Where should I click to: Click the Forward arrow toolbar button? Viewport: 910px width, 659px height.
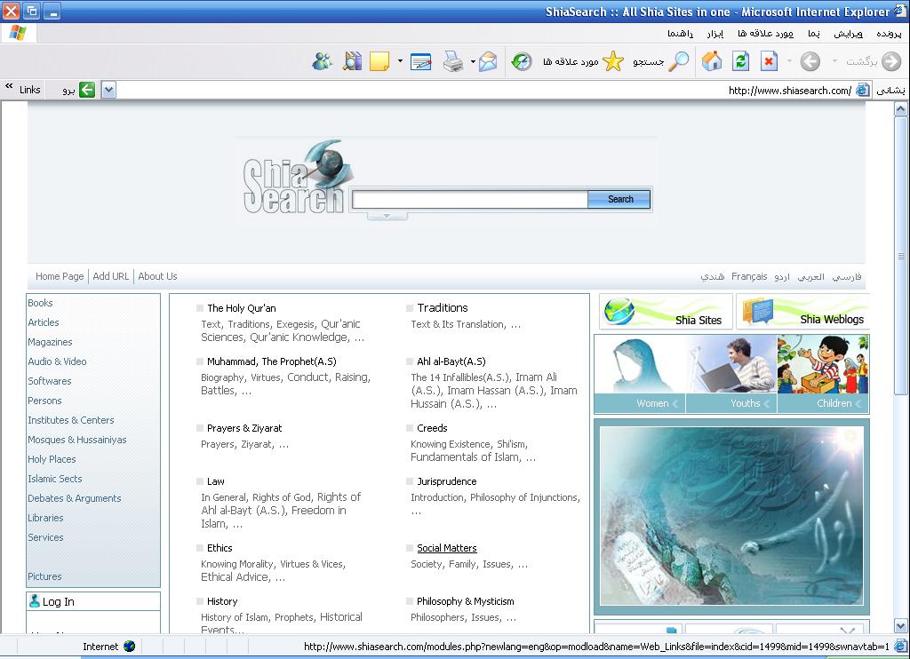[x=810, y=61]
